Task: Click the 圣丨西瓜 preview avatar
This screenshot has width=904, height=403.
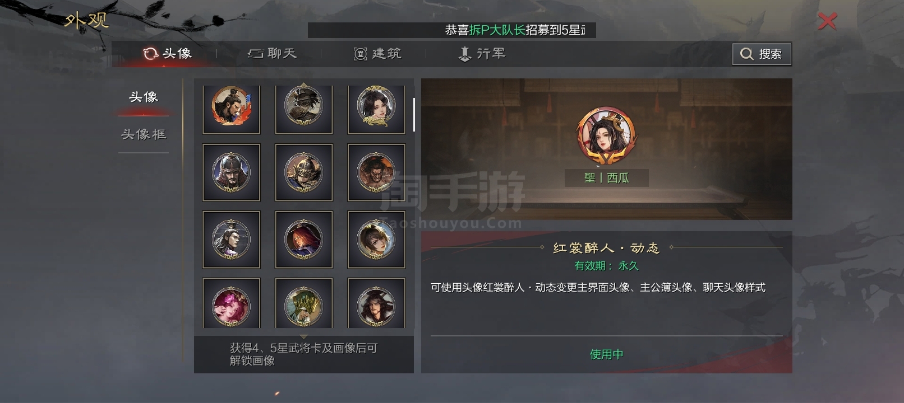Action: 606,138
